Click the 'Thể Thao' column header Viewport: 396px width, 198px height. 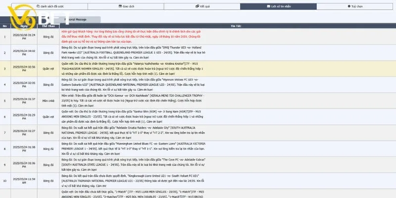click(x=49, y=25)
